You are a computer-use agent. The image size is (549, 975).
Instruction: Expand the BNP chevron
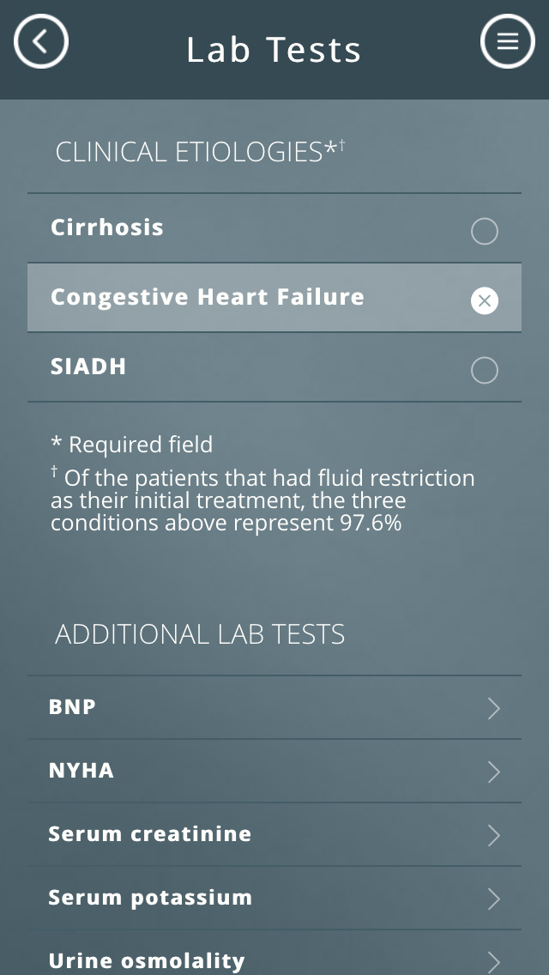[493, 708]
